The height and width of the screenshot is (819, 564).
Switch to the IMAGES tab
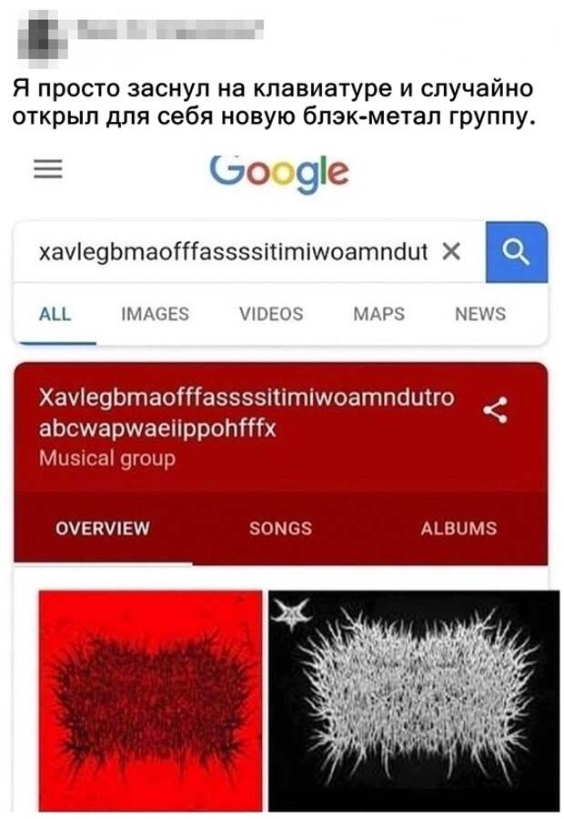(155, 314)
